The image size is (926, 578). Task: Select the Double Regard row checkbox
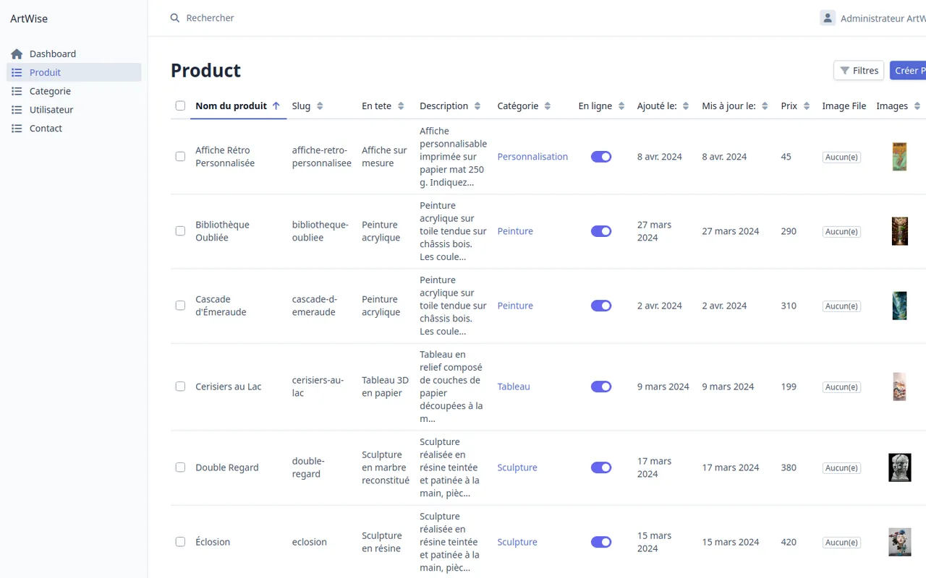180,467
